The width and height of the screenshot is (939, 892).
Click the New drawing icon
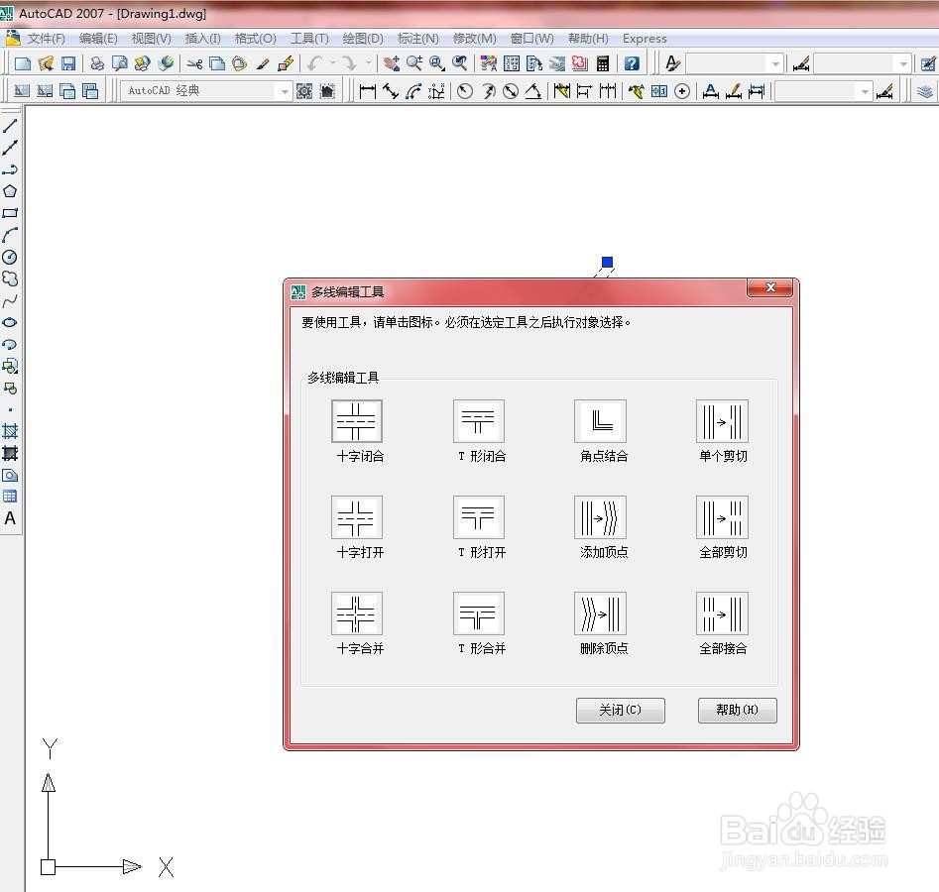point(22,62)
